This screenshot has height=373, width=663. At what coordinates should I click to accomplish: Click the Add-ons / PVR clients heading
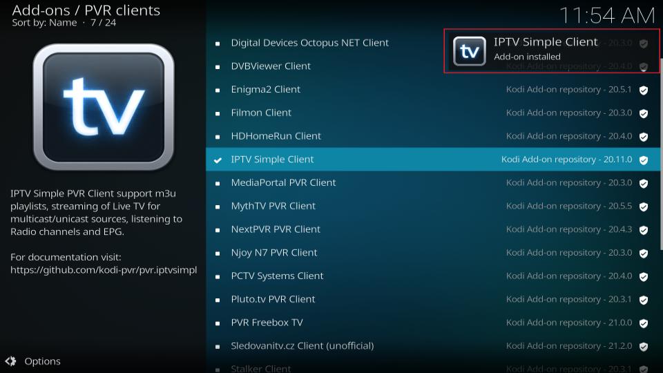point(86,10)
